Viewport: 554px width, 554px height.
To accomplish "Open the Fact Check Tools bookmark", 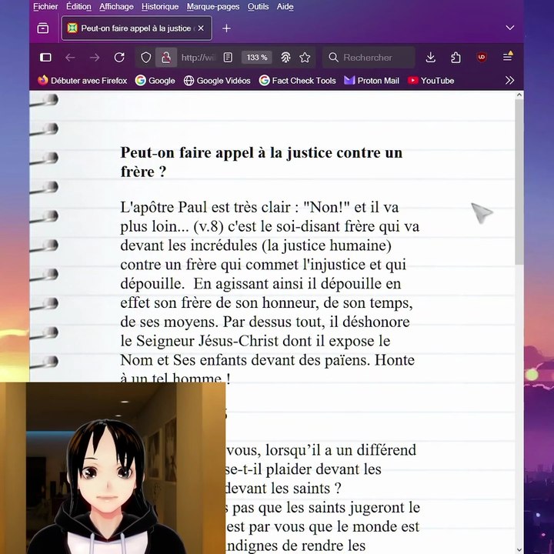I will [x=298, y=81].
